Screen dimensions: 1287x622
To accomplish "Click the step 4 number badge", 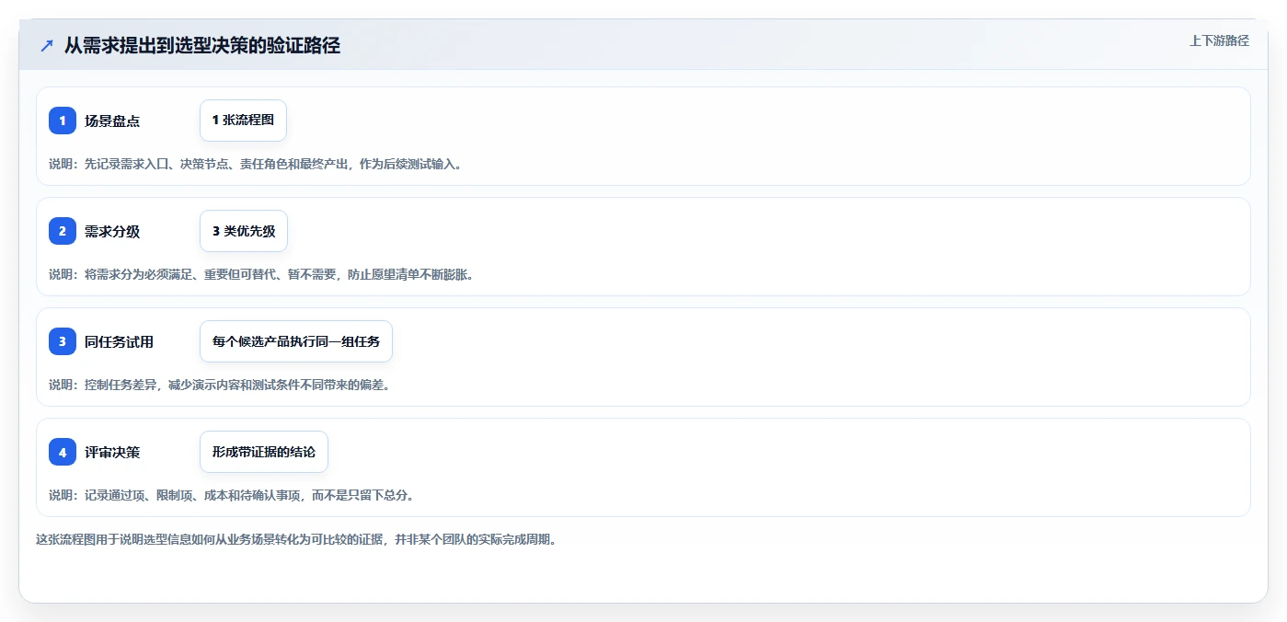I will 63,452.
